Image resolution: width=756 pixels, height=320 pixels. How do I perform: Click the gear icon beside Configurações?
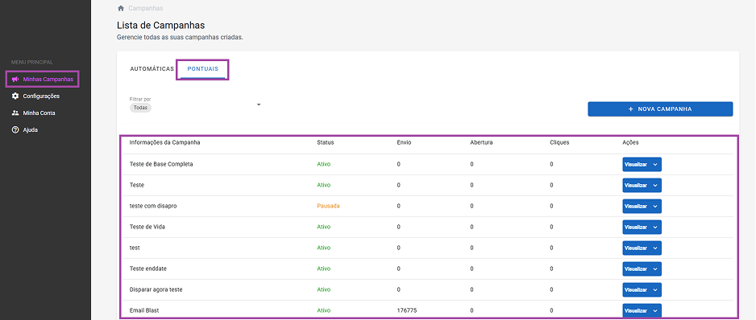coord(15,96)
